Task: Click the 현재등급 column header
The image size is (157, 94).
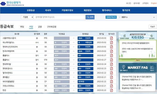Action: click(x=85, y=34)
